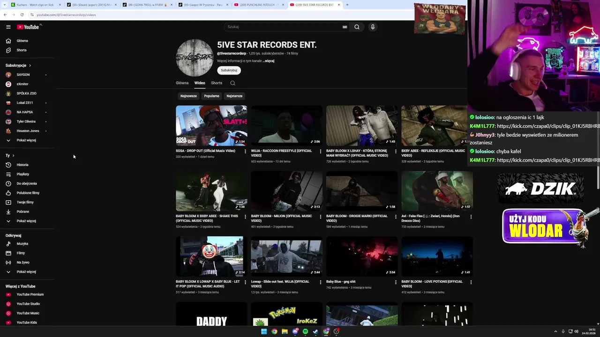Open new browser tab with plus icon
600x337 pixels.
tap(347, 5)
